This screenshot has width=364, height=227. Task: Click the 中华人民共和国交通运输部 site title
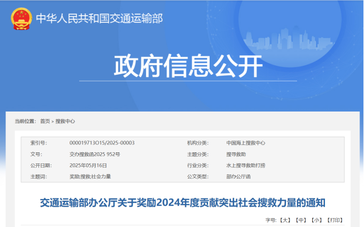[x=99, y=18]
